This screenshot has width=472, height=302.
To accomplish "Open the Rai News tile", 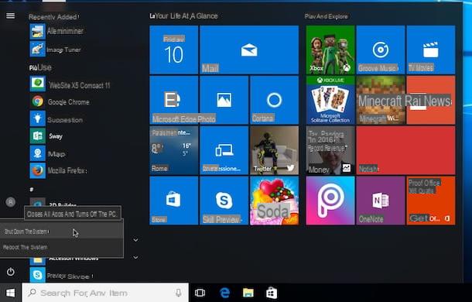I will click(x=431, y=100).
